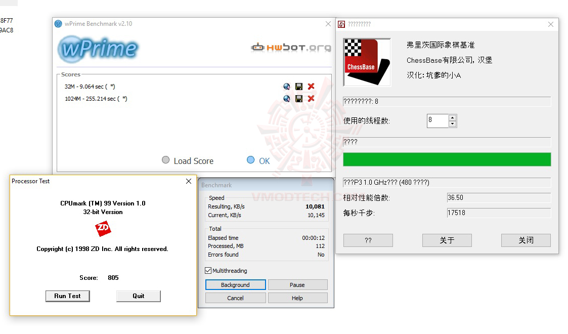Screen dimensions: 568x334
Task: Save the 32M score with floppy icon
Action: pyautogui.click(x=299, y=87)
